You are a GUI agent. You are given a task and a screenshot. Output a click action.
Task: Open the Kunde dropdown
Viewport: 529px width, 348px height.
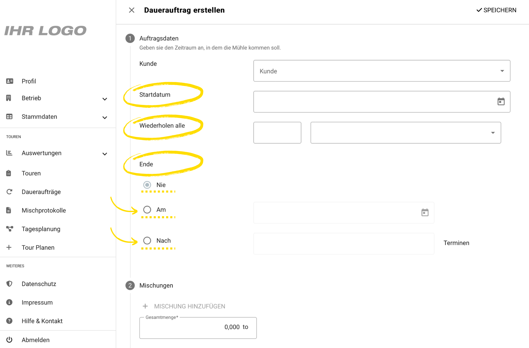tap(382, 71)
